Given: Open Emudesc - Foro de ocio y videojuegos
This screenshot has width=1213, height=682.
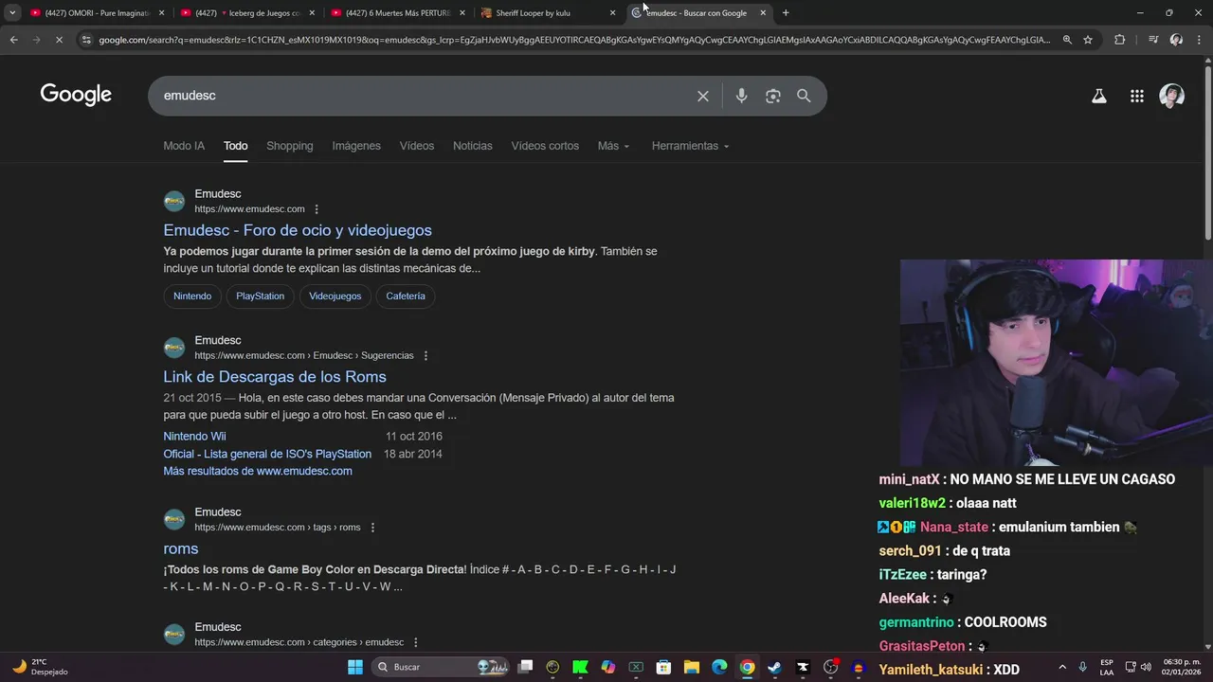Looking at the screenshot, I should (298, 230).
